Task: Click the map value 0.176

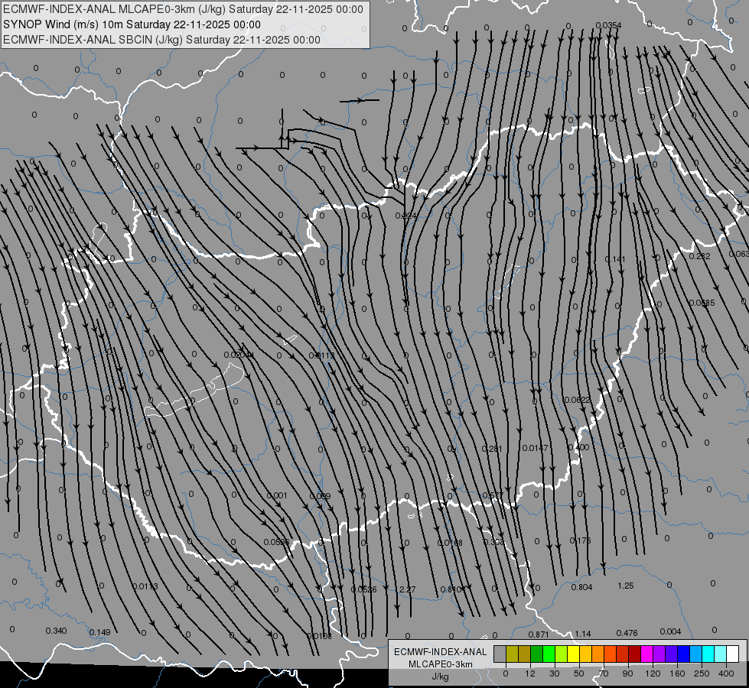Action: [x=581, y=540]
